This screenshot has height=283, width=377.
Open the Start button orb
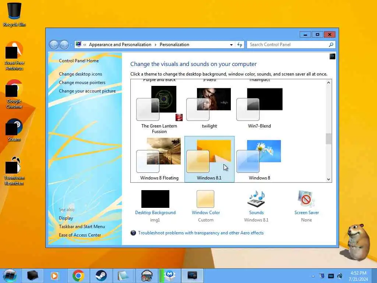tap(10, 276)
